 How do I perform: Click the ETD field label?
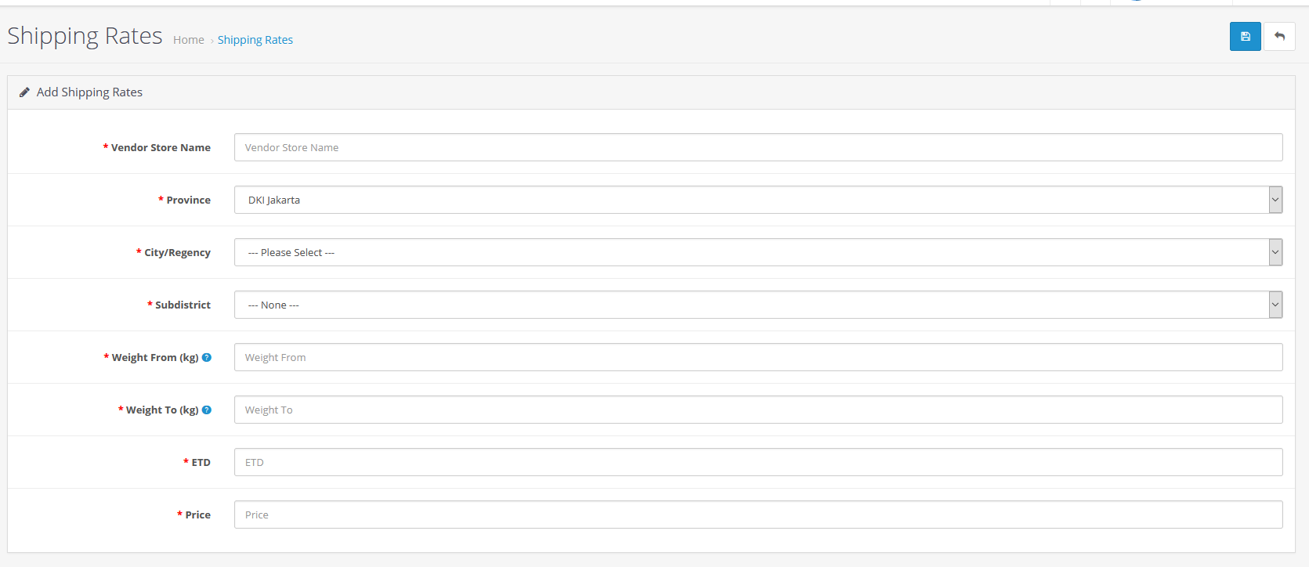(x=201, y=462)
